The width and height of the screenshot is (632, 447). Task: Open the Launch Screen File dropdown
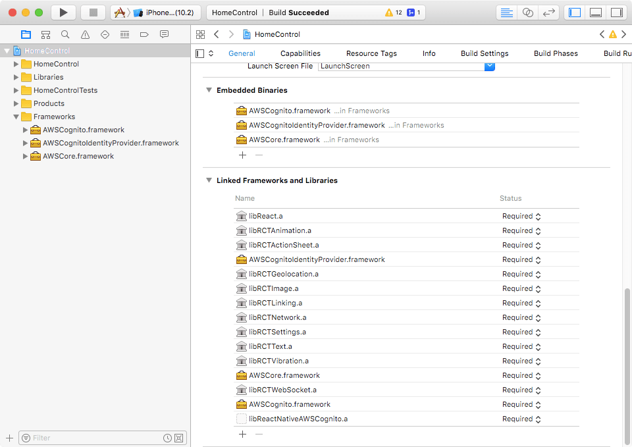click(x=489, y=66)
